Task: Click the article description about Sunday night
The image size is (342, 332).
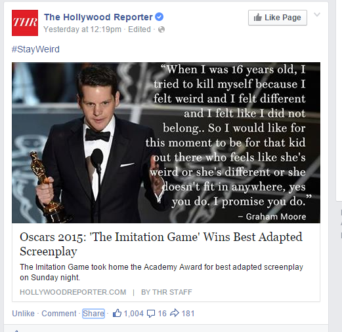Action: tap(161, 272)
